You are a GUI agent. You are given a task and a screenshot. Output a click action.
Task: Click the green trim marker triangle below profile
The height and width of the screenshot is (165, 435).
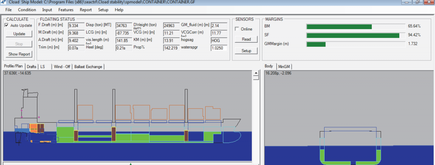click(x=131, y=164)
